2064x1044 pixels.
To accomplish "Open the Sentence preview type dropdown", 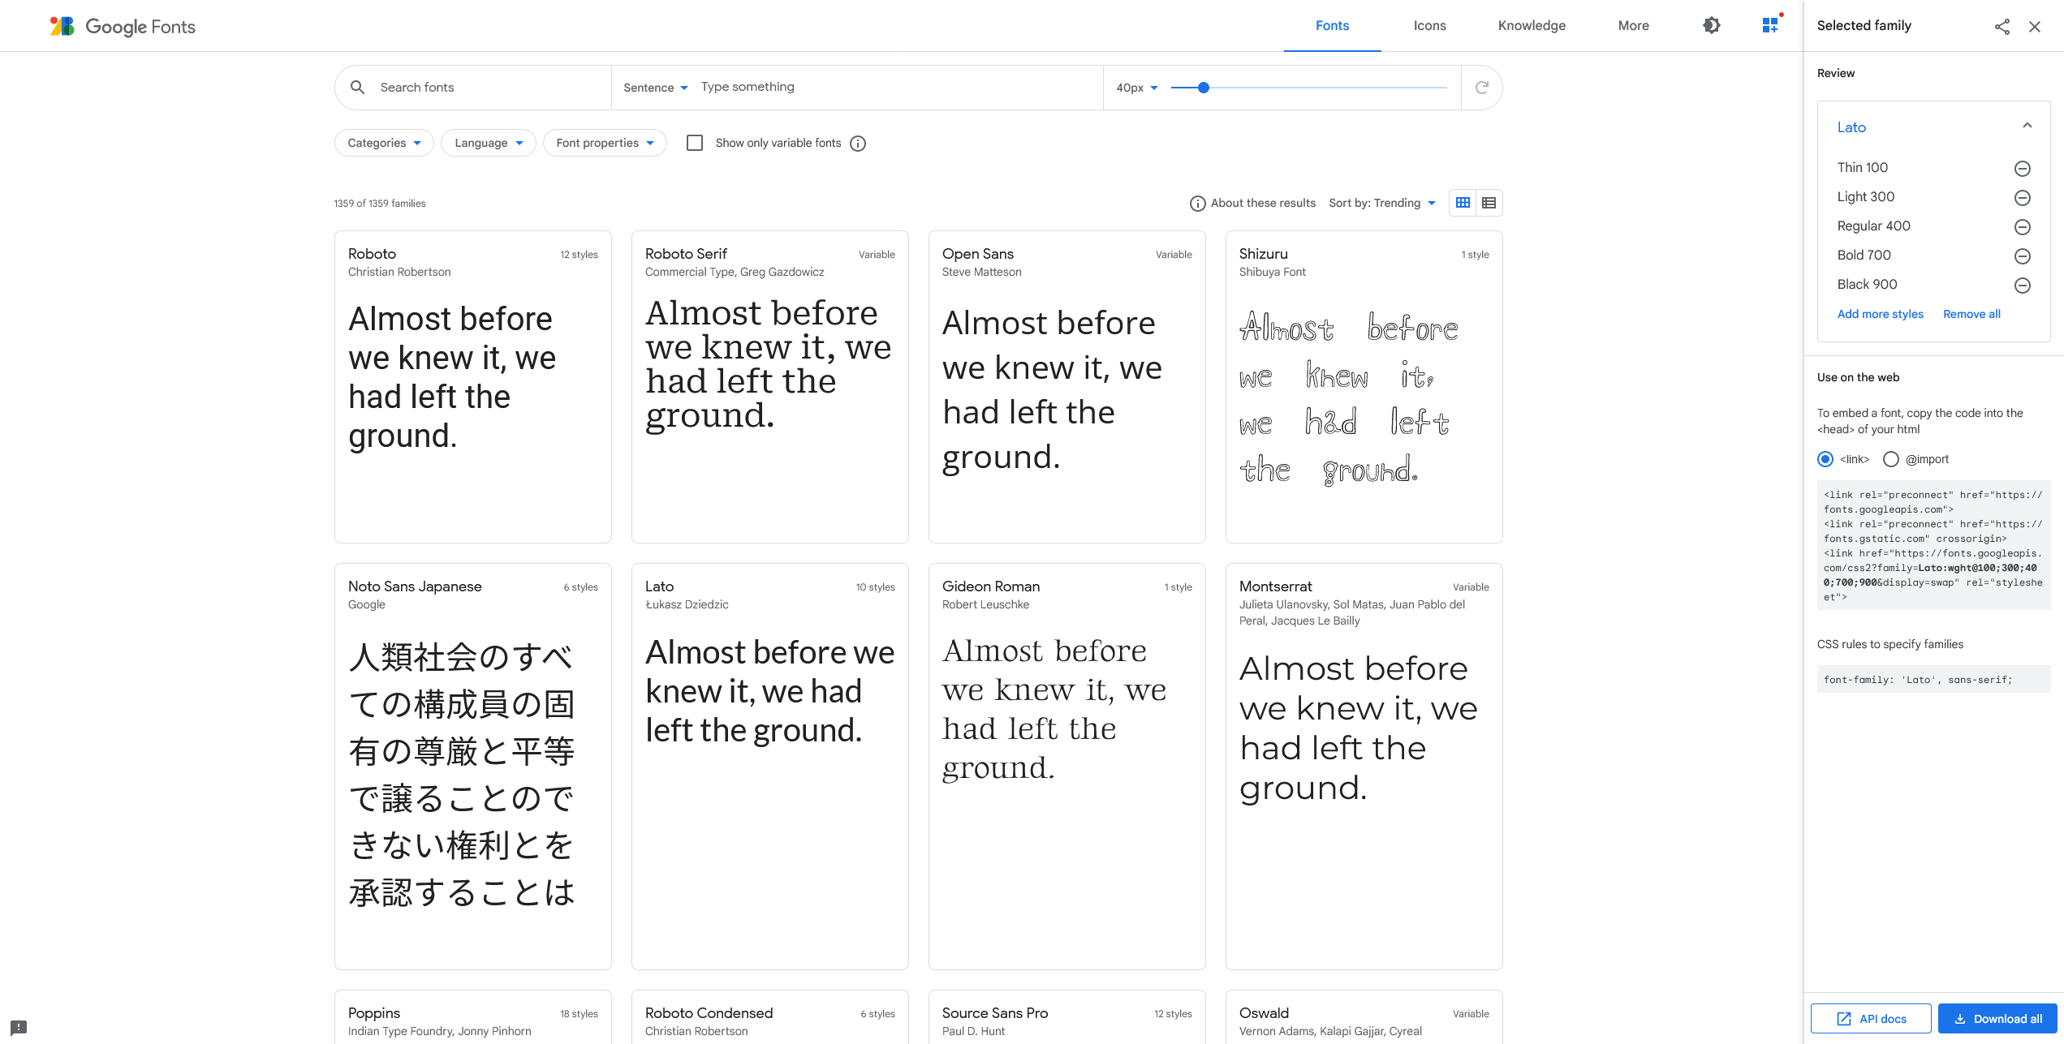I will 656,88.
